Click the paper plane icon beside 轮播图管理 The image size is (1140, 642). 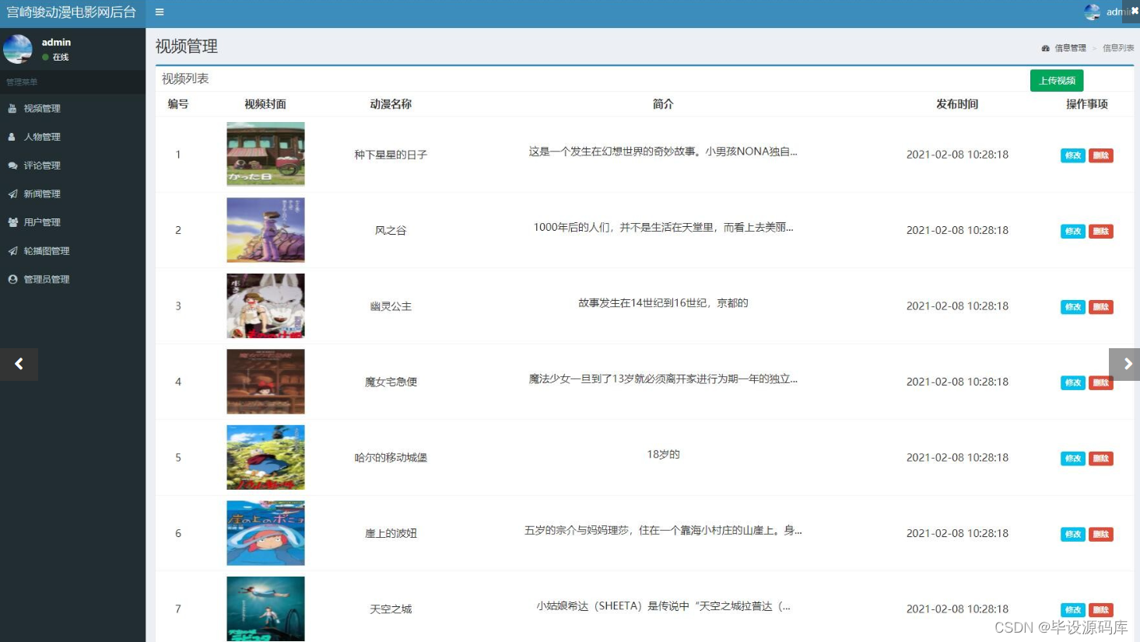(12, 251)
